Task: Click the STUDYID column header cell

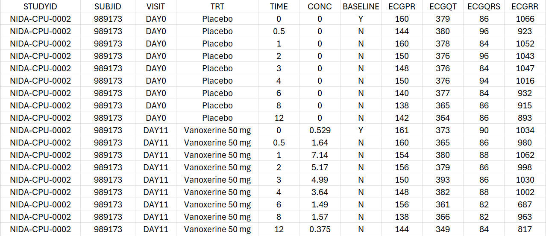Action: (40, 6)
